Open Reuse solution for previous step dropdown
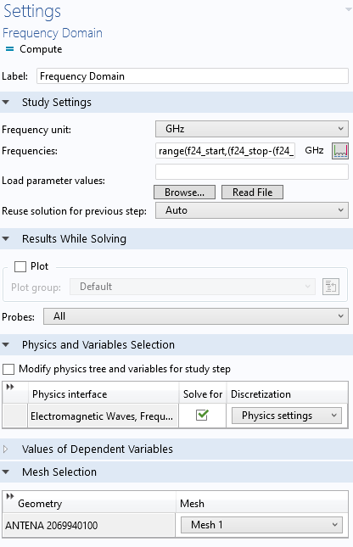 point(252,210)
